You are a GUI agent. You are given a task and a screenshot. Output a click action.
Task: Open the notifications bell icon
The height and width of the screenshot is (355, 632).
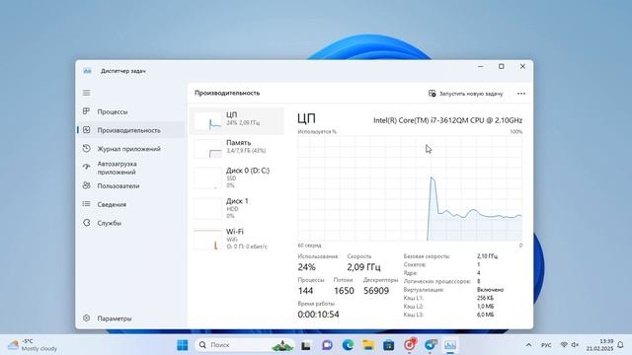pos(621,345)
